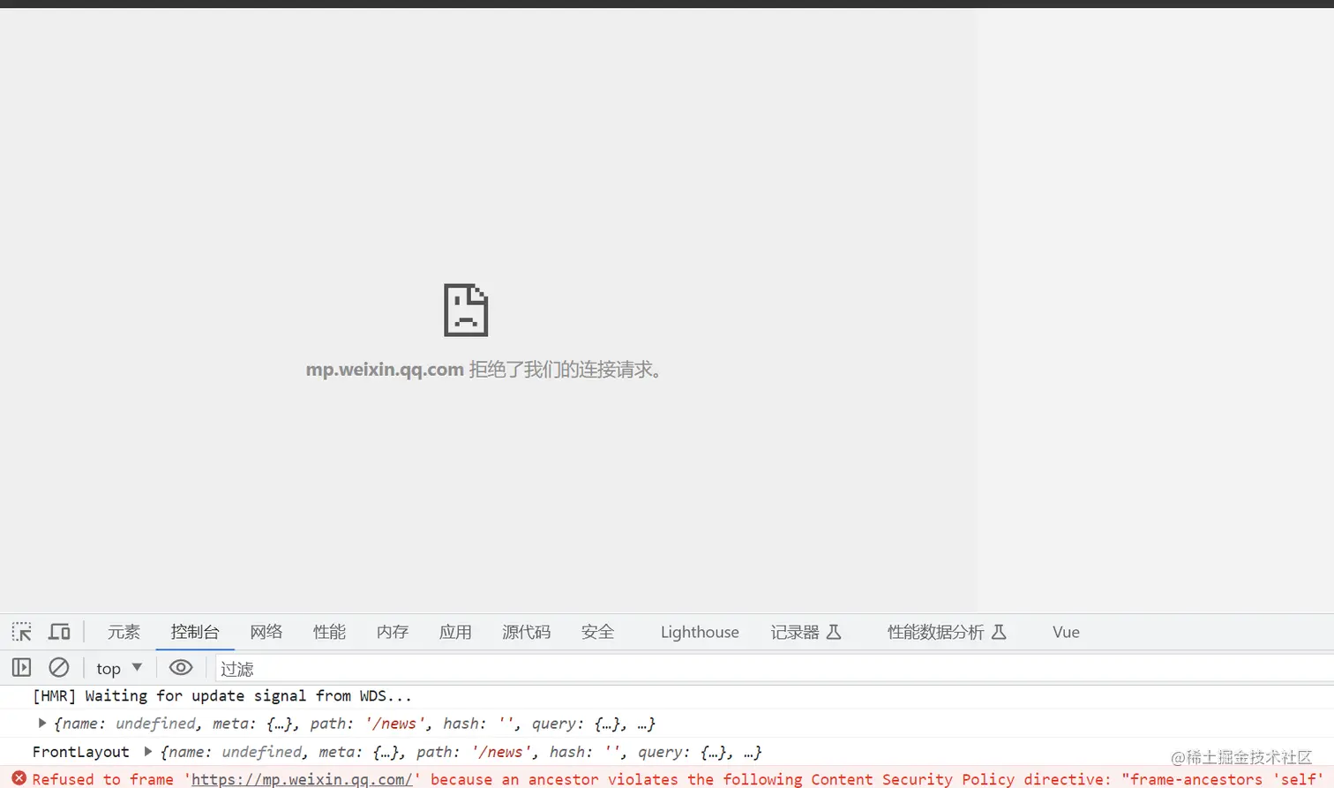
Task: Open the Vue devtools tab
Action: (x=1066, y=632)
